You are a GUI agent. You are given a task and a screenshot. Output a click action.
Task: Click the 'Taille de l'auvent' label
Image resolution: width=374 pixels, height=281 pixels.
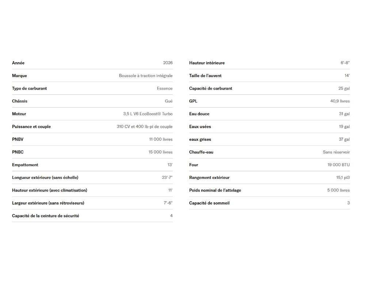205,76
